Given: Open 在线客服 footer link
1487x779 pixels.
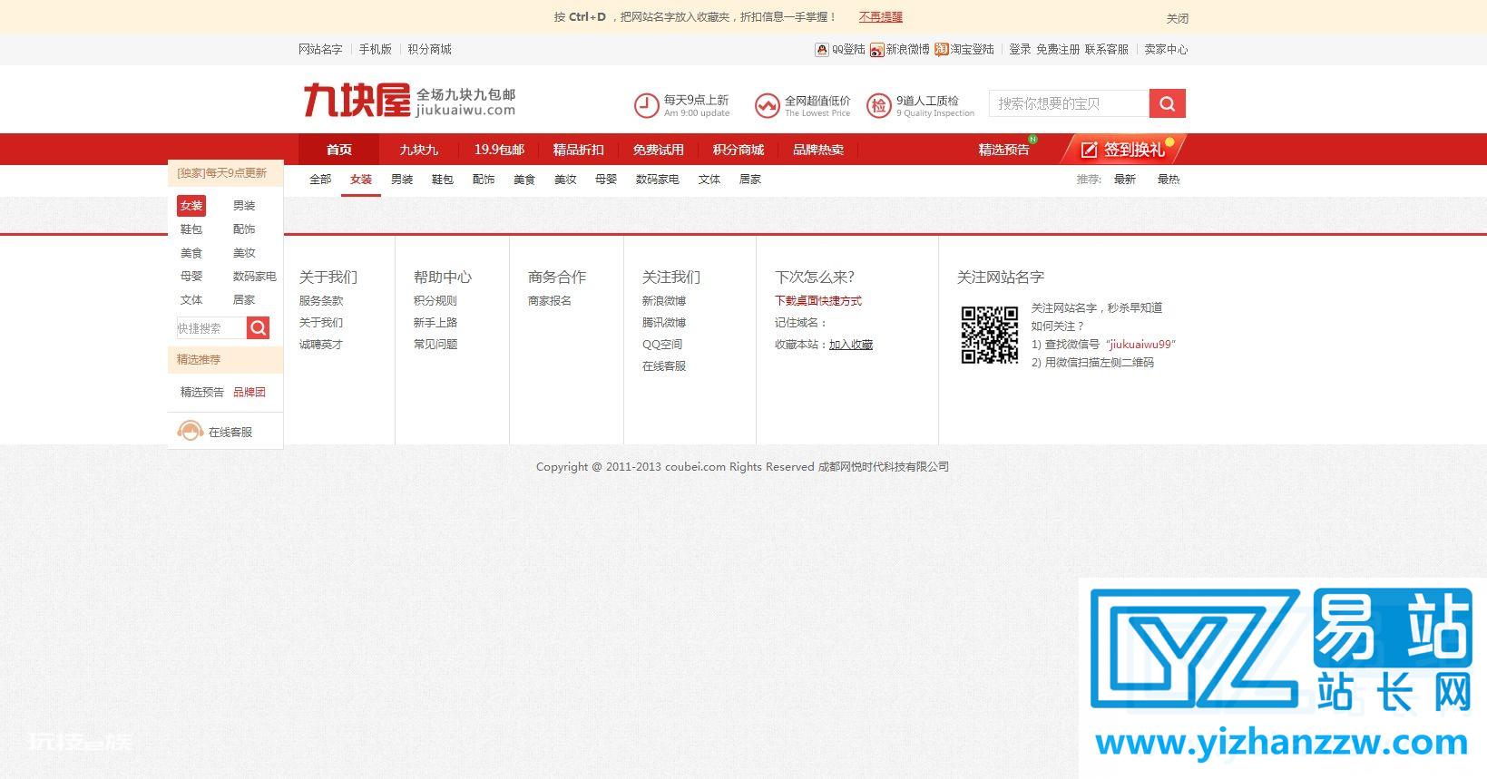Looking at the screenshot, I should [664, 366].
